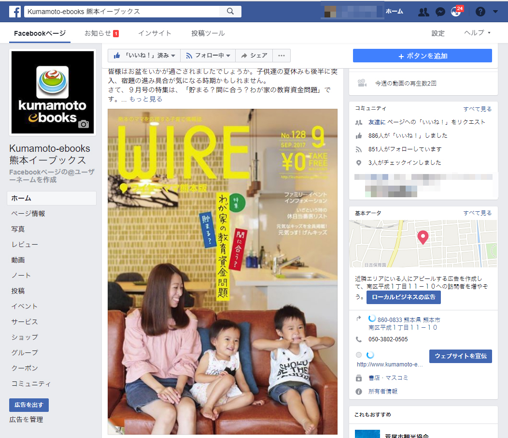Open the Messenger messages icon
The height and width of the screenshot is (438, 508).
tap(440, 12)
